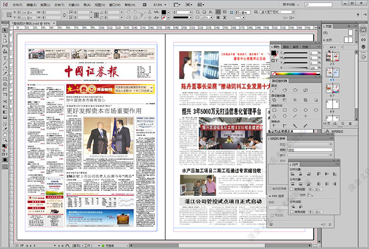
Task: Open Layers panel from right dock
Action: click(x=363, y=46)
